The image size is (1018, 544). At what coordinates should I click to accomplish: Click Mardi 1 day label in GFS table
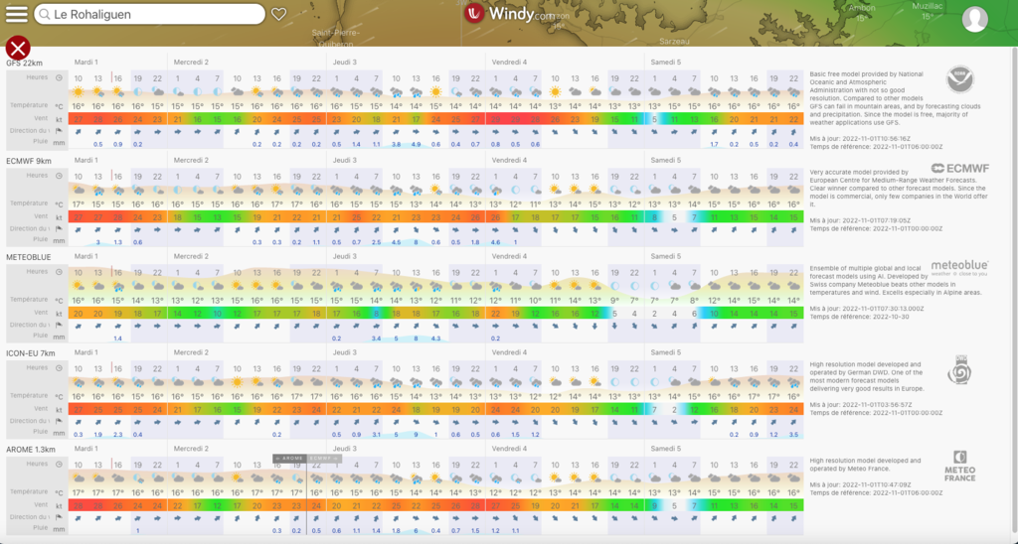86,63
